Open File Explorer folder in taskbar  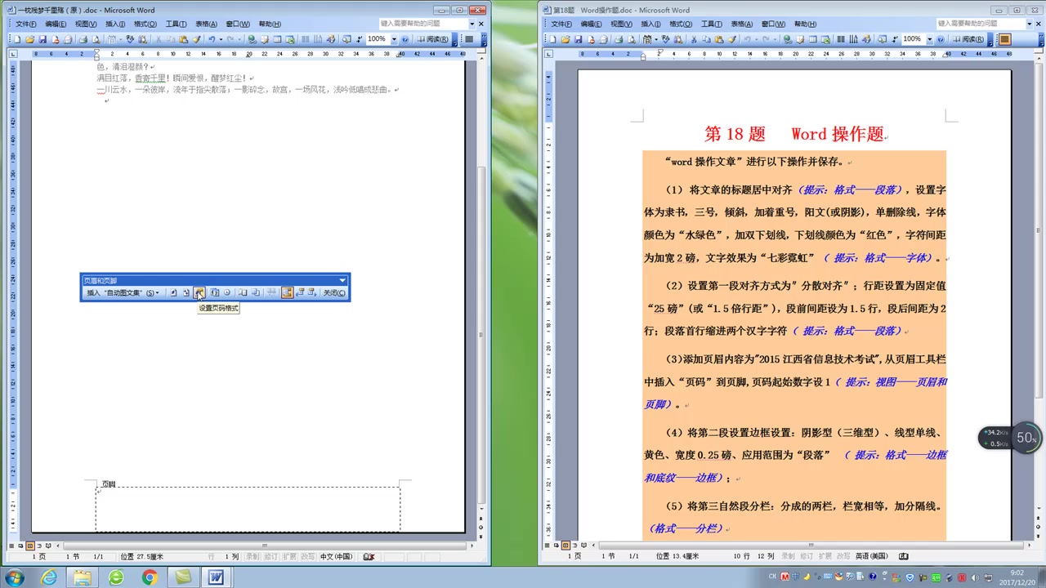coord(83,577)
